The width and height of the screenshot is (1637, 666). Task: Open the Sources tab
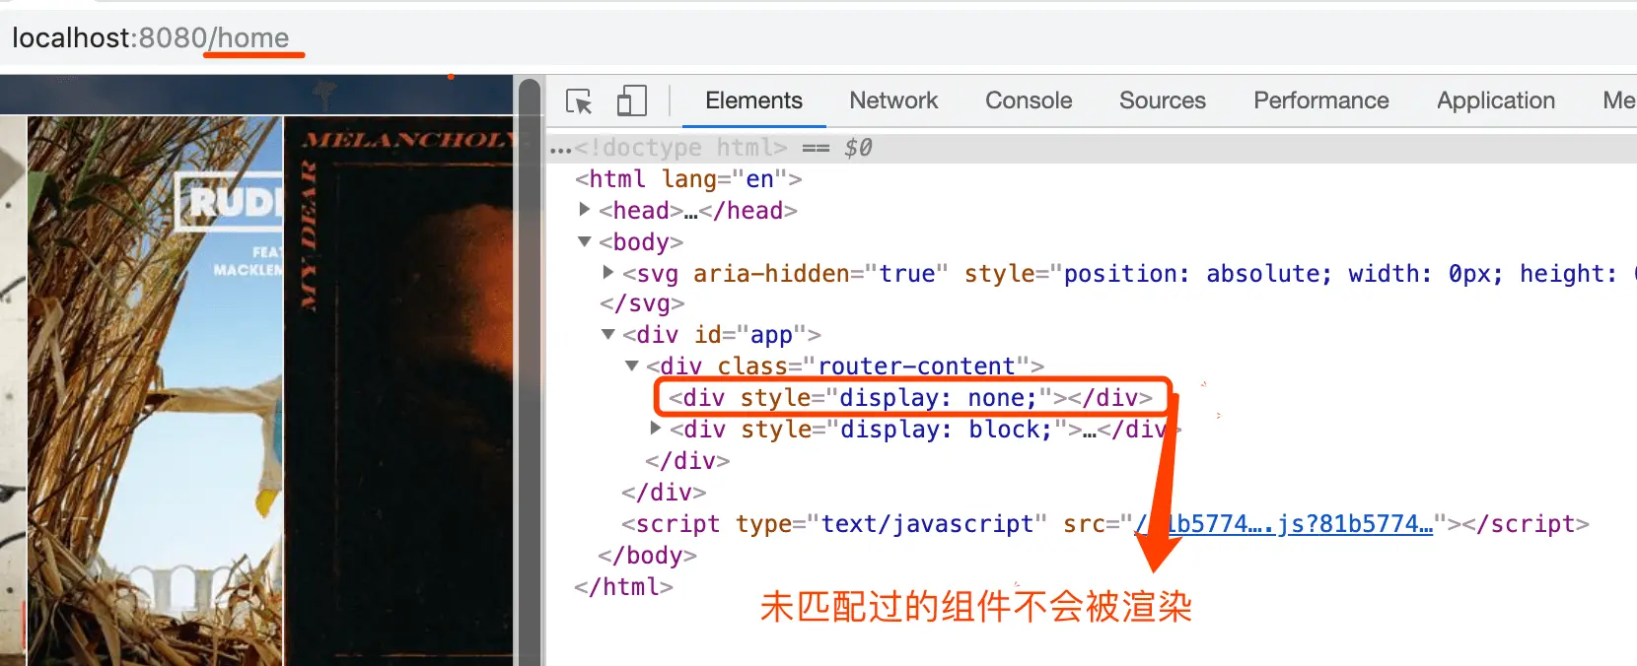point(1163,100)
